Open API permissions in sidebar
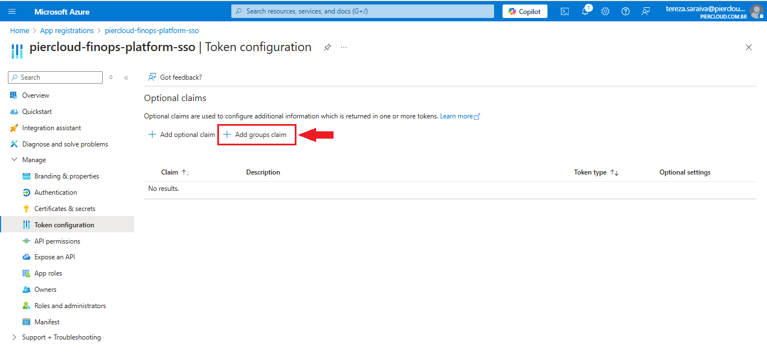 57,241
